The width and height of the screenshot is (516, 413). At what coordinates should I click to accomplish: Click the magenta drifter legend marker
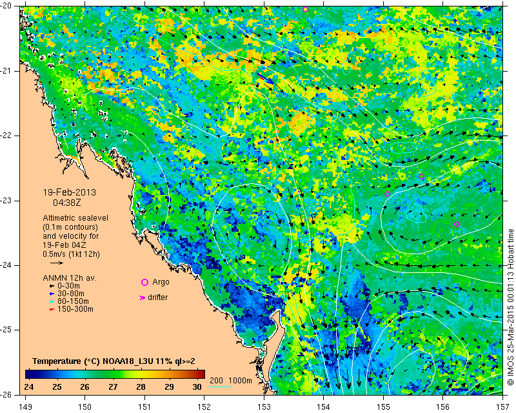(x=143, y=297)
